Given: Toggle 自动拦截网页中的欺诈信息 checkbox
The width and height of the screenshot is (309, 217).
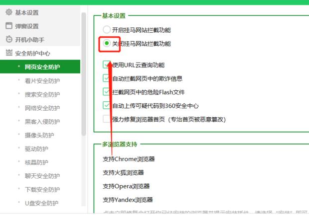Looking at the screenshot, I should [107, 78].
